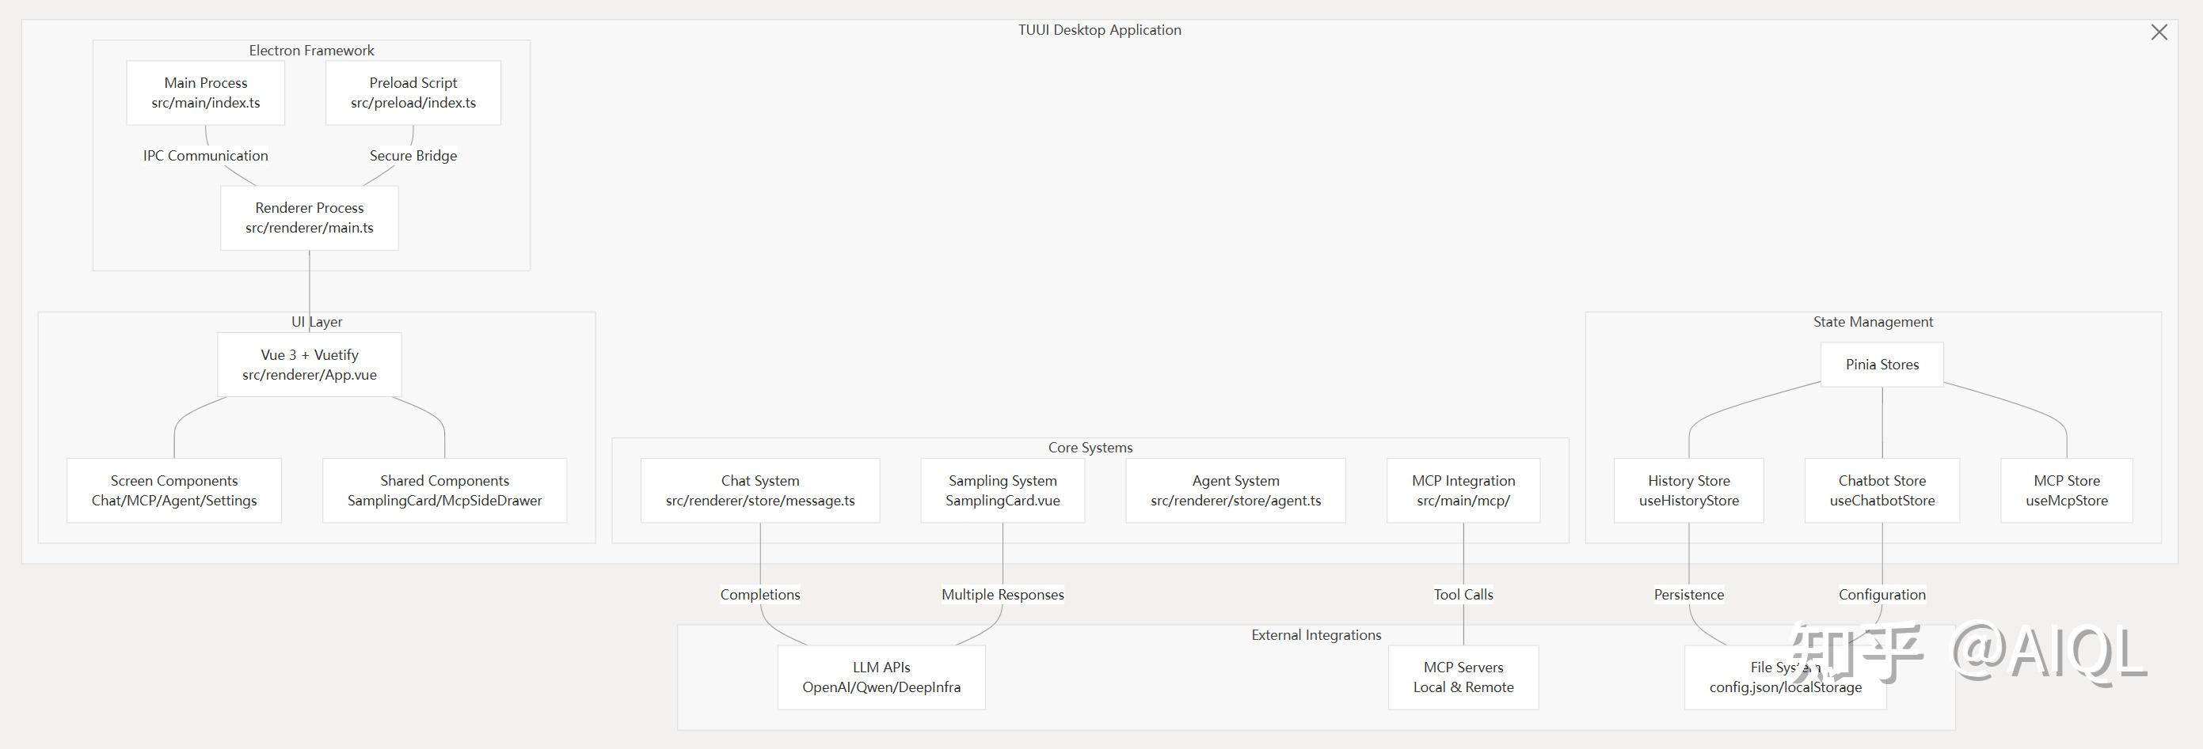The width and height of the screenshot is (2203, 749).
Task: Select the MCP Integration node
Action: 1463,490
